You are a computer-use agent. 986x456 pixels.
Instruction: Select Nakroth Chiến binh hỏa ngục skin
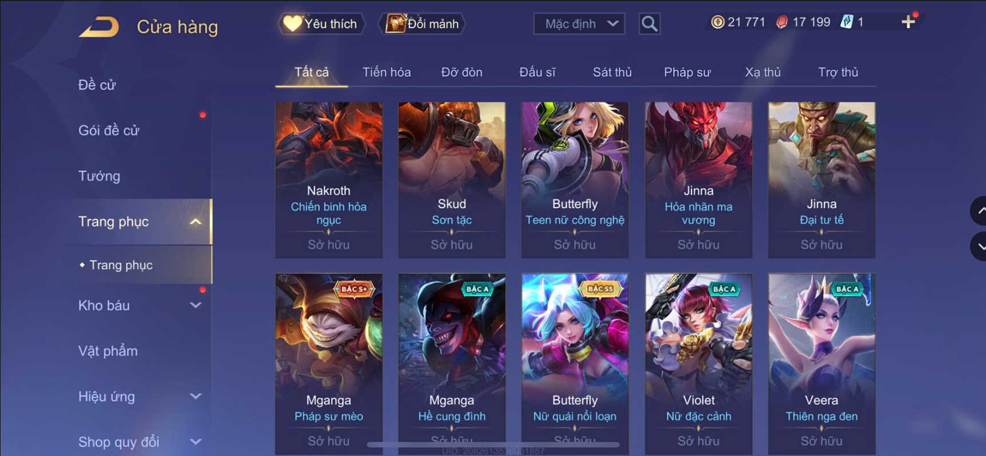[x=329, y=180]
